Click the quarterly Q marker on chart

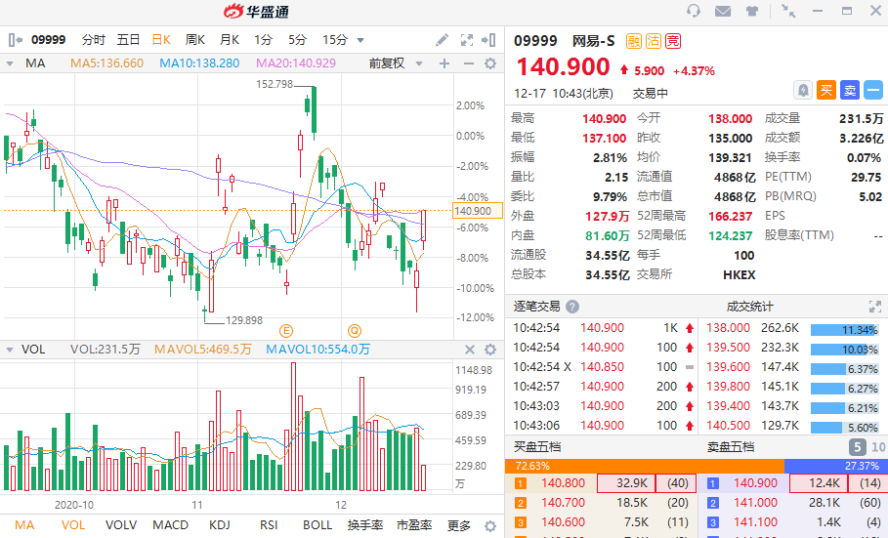(x=355, y=331)
